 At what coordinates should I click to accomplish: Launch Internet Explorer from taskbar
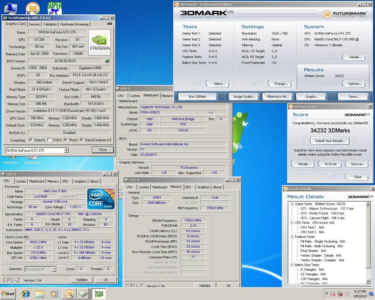[x=26, y=294]
